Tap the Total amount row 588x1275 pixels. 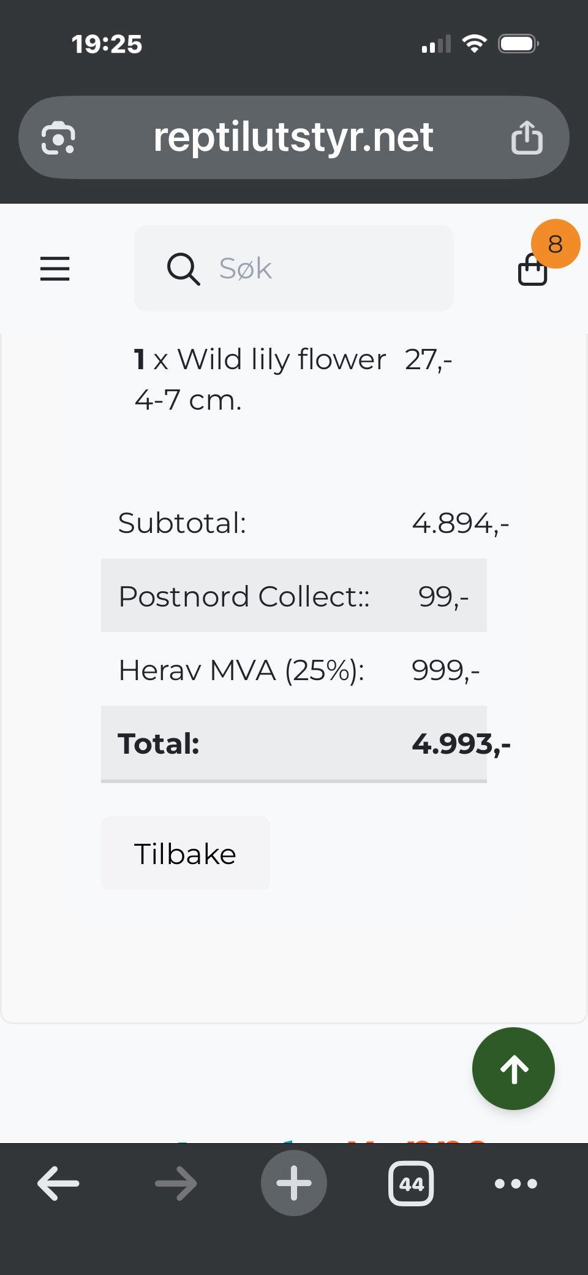coord(294,743)
